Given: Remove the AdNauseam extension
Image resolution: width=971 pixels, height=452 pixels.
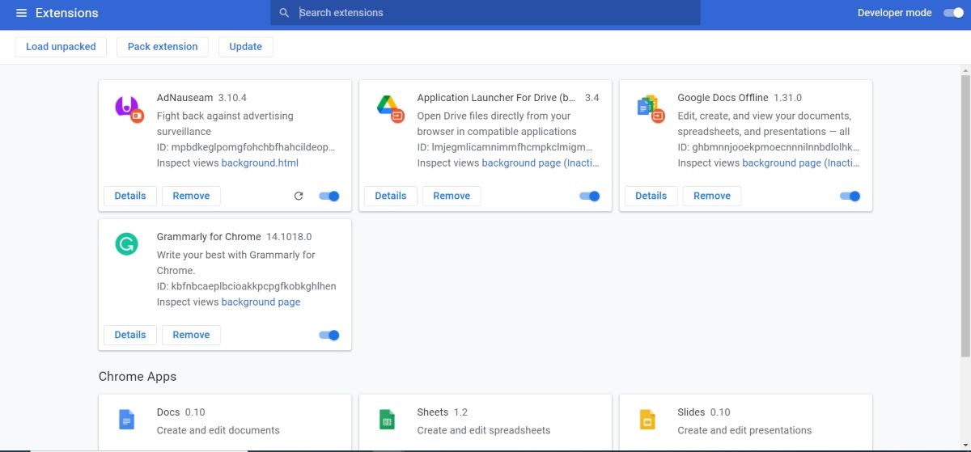Looking at the screenshot, I should (x=191, y=196).
